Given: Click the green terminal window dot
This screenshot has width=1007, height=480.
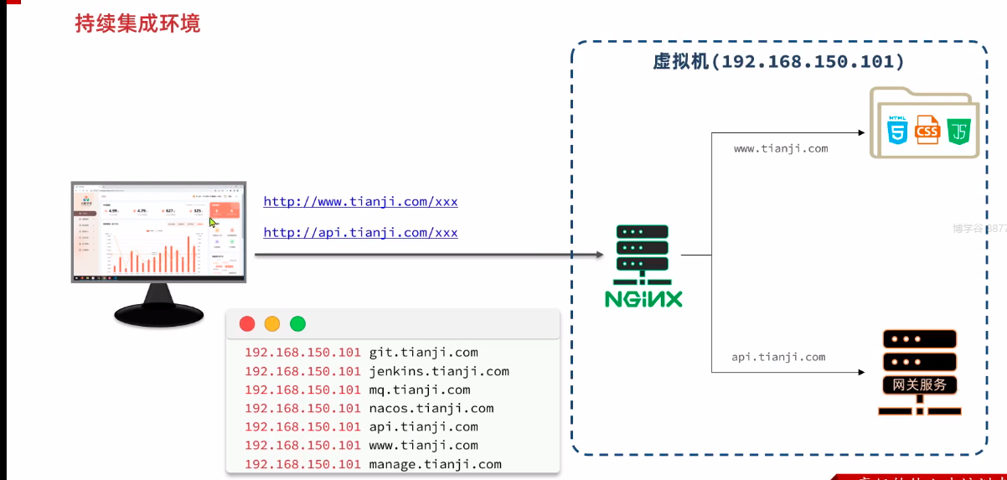Looking at the screenshot, I should click(x=298, y=323).
